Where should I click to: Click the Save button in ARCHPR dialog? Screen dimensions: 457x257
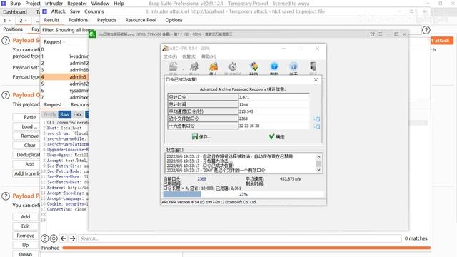(x=201, y=136)
